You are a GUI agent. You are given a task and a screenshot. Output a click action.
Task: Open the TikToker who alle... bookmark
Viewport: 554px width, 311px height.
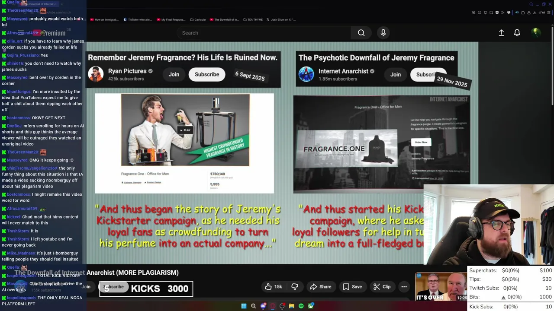[x=138, y=19]
